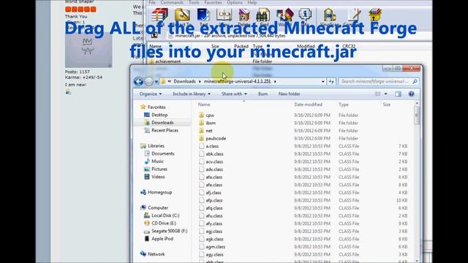Viewport: 468px width, 263px height.
Task: Select the cpw folder
Action: pyautogui.click(x=210, y=115)
